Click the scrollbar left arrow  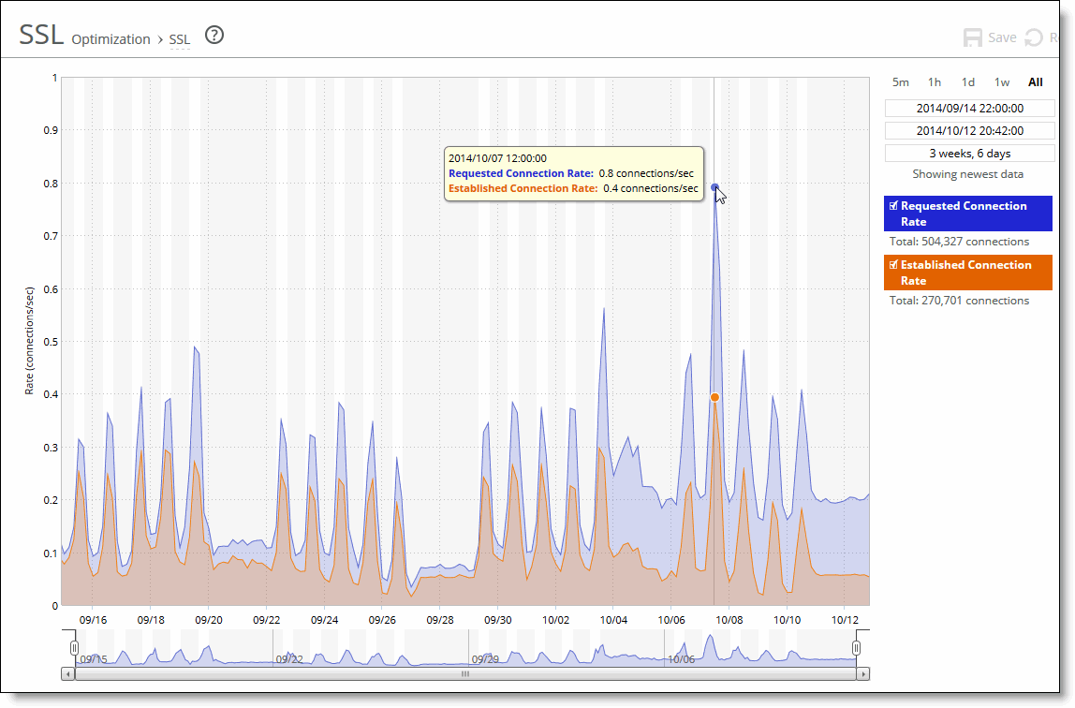[x=67, y=673]
